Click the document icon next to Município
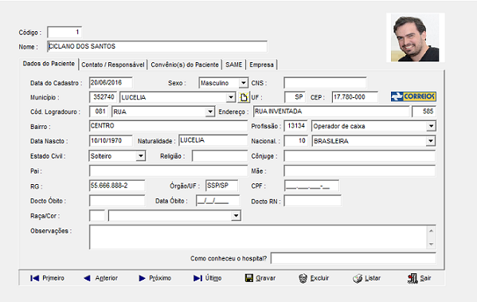 click(244, 97)
